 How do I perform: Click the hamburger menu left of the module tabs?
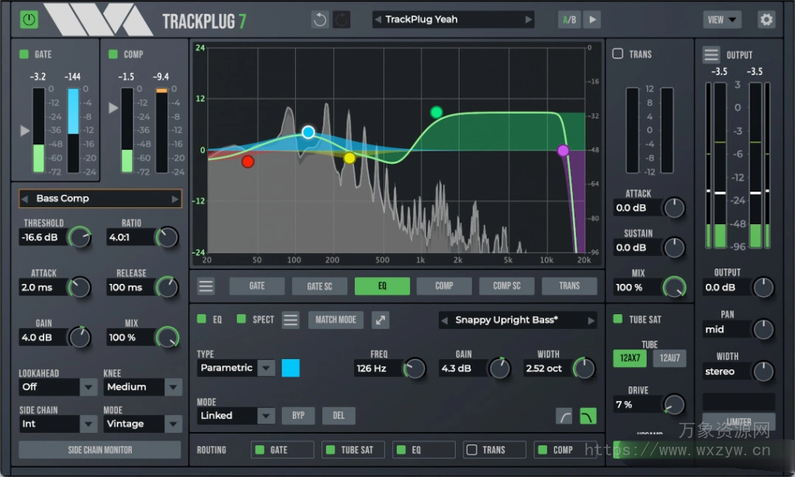pyautogui.click(x=205, y=286)
